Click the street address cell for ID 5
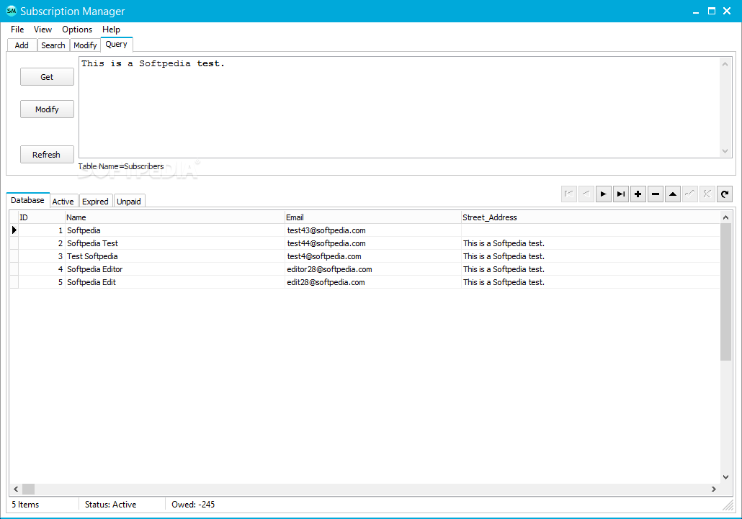742x519 pixels. coord(591,282)
